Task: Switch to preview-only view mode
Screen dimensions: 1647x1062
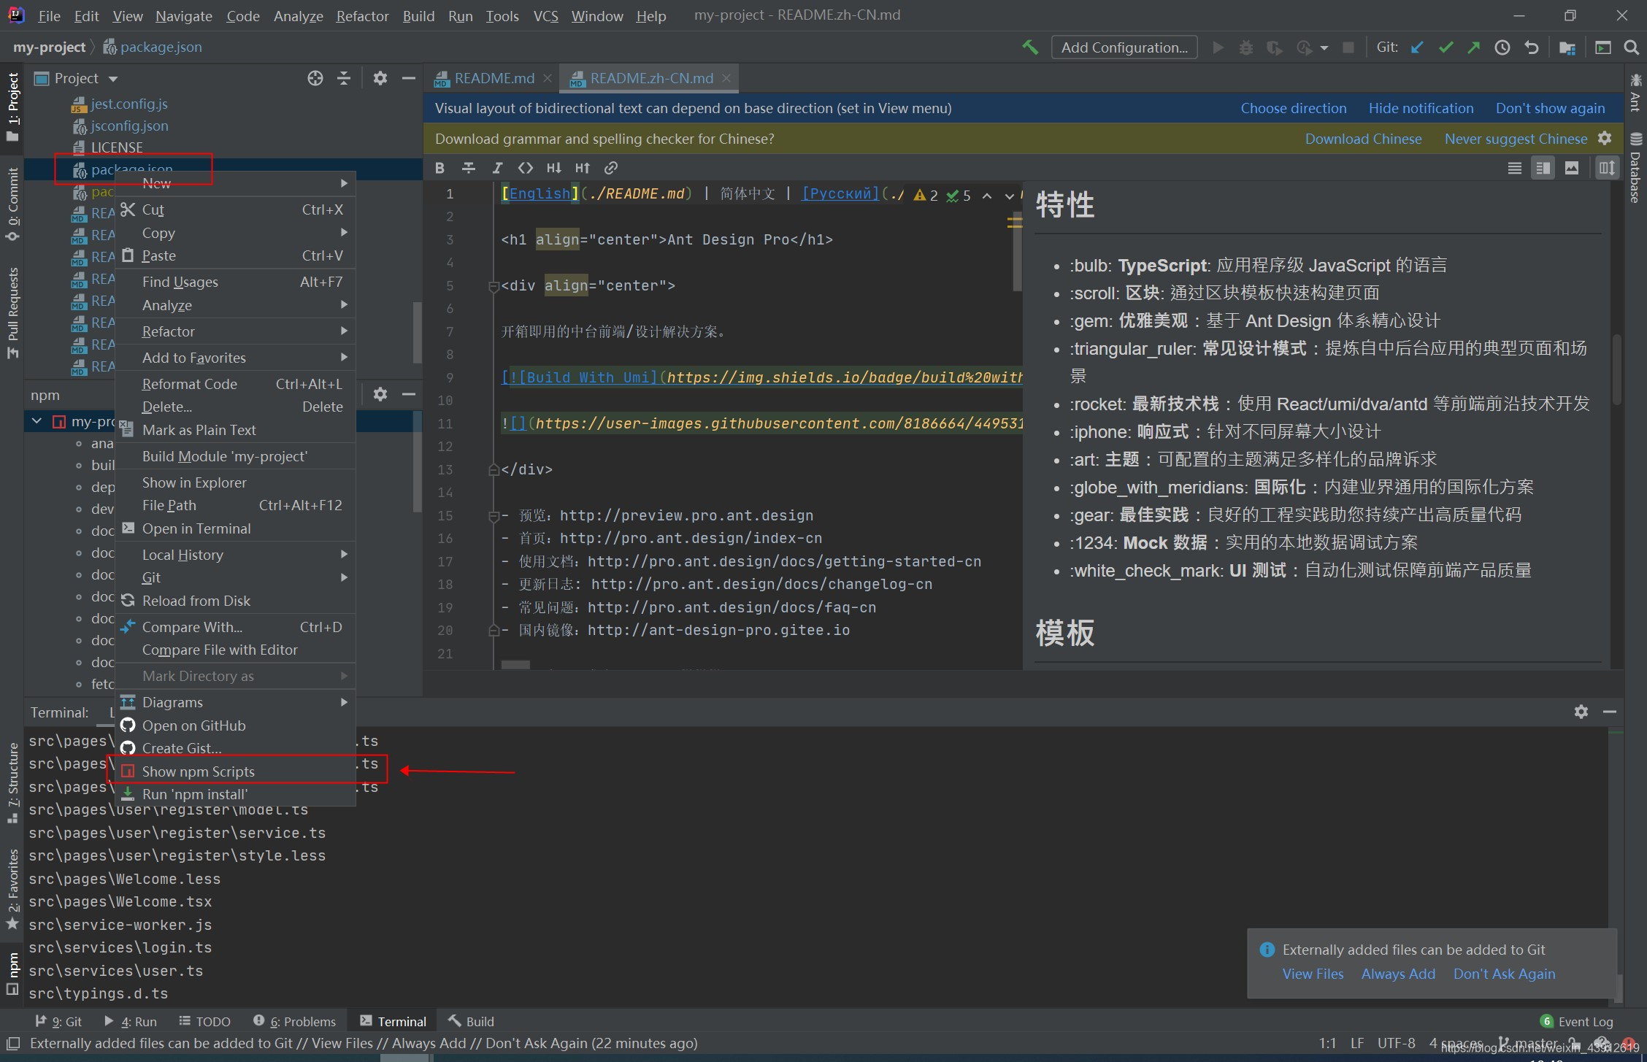Action: (x=1572, y=168)
